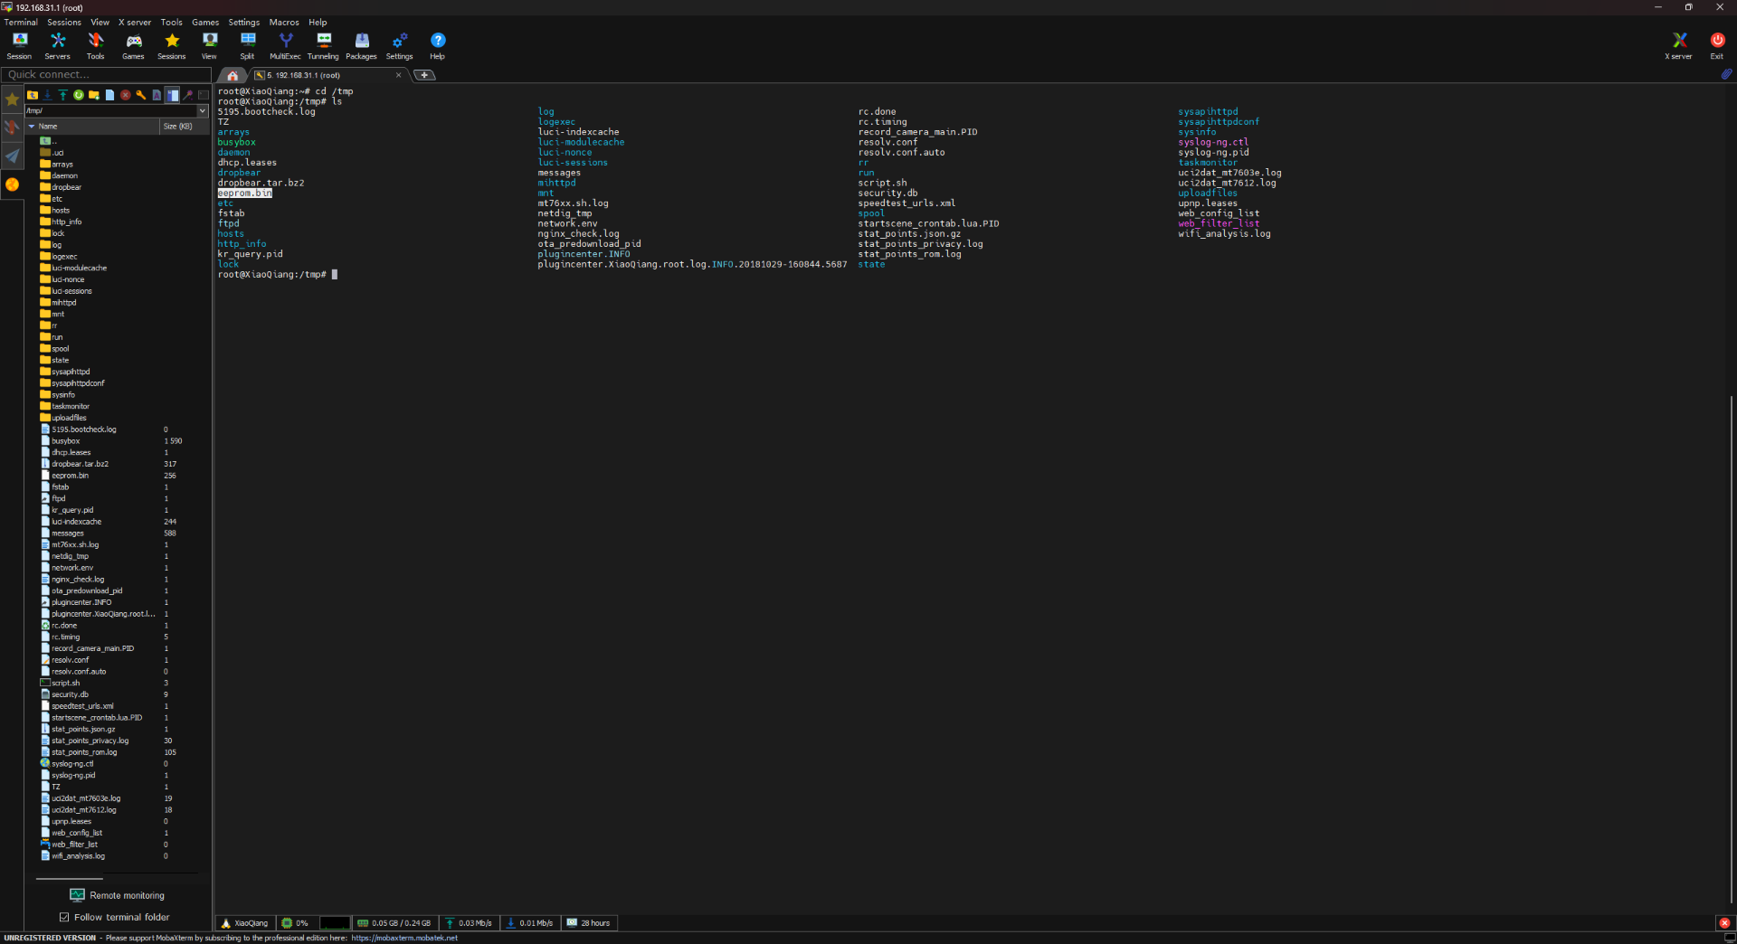
Task: Click the red close icon in status bar
Action: point(1724,923)
